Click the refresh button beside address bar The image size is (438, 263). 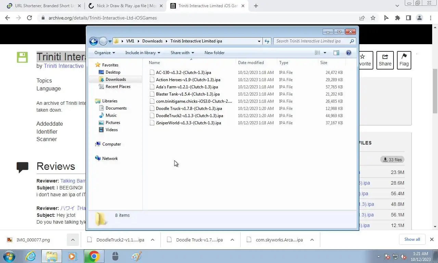pos(267,41)
